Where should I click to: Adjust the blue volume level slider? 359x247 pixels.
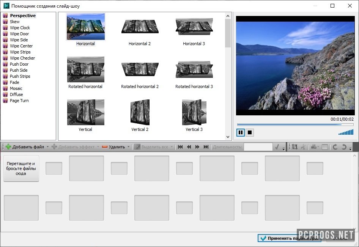pyautogui.click(x=346, y=132)
